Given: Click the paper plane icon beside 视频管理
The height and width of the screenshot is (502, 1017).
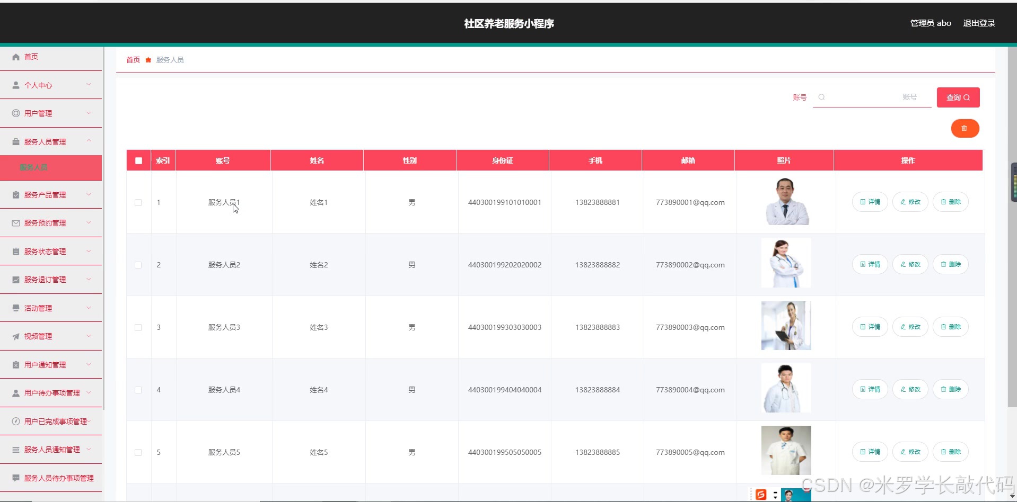Looking at the screenshot, I should click(16, 336).
